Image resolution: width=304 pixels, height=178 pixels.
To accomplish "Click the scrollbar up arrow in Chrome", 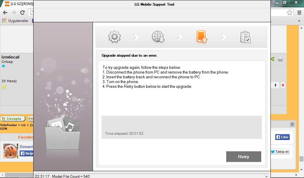I will point(301,28).
